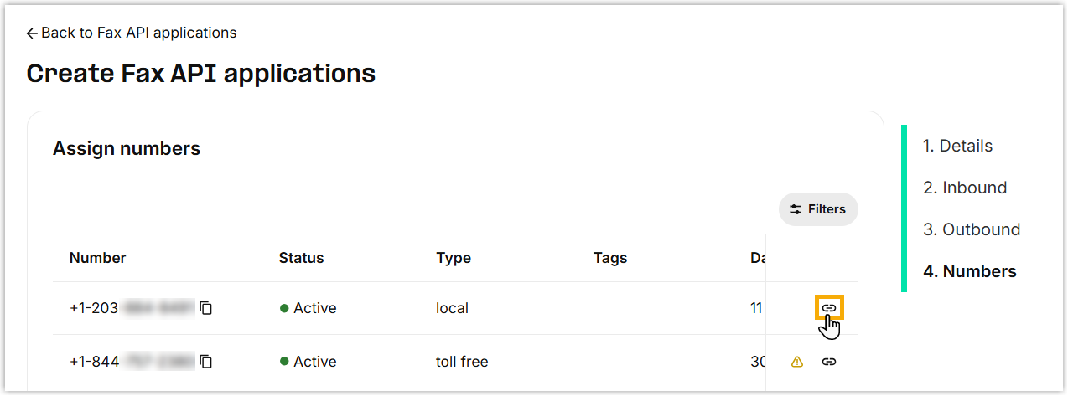This screenshot has height=396, width=1068.
Task: Click the Tags column header
Action: [609, 258]
